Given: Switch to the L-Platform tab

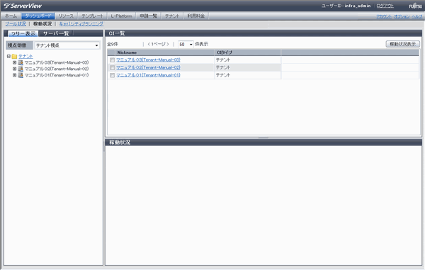Looking at the screenshot, I should 121,16.
